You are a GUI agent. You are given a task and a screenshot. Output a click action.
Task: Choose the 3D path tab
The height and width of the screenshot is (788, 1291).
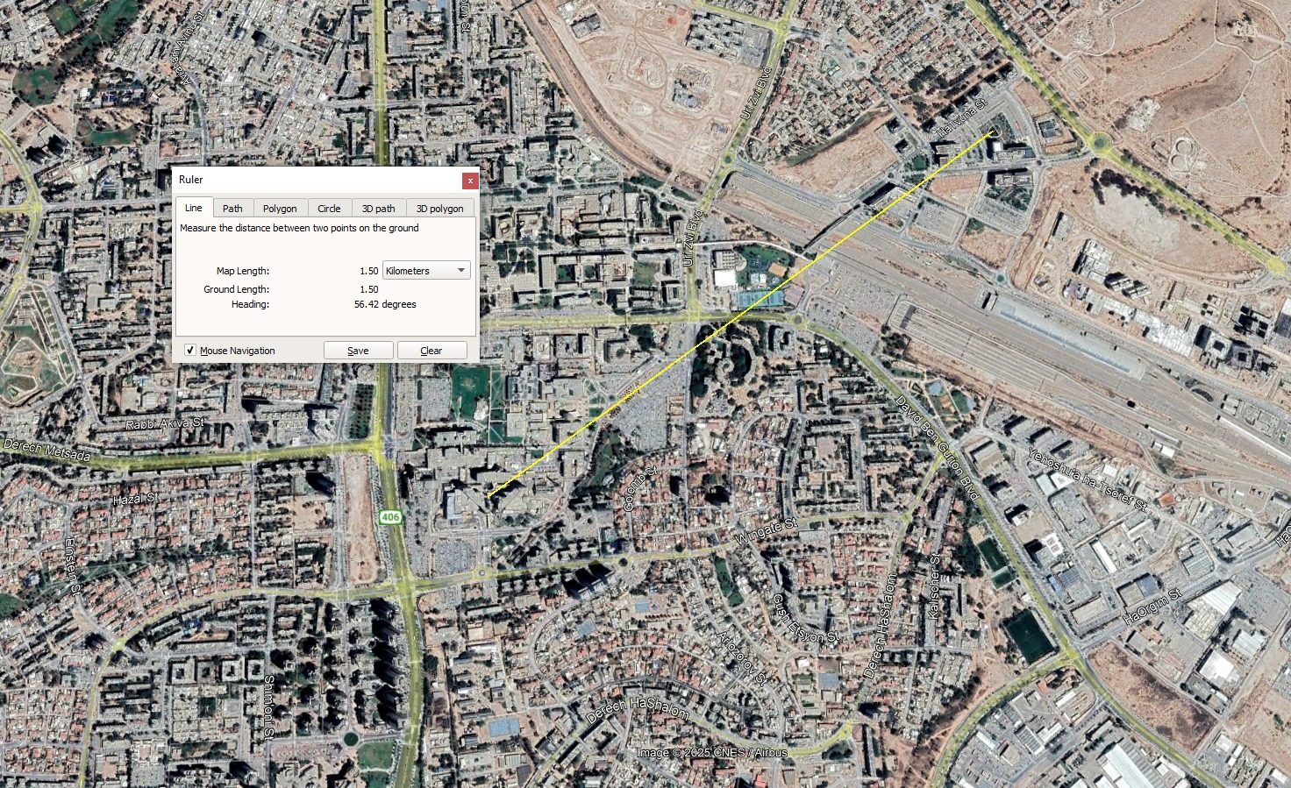(x=378, y=209)
